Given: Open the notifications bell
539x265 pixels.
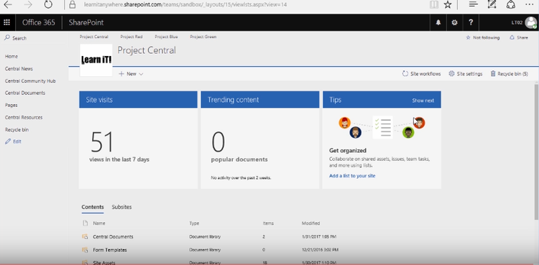Looking at the screenshot, I should (438, 23).
